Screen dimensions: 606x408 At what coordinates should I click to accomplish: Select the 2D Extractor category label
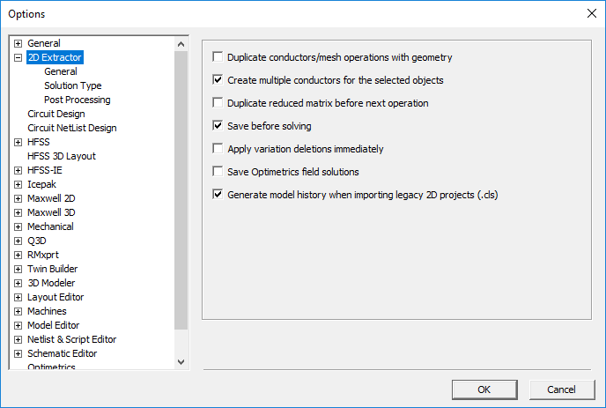click(x=55, y=57)
